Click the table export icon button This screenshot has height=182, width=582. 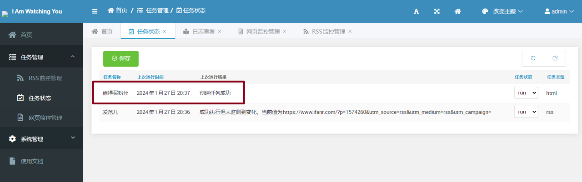555,59
